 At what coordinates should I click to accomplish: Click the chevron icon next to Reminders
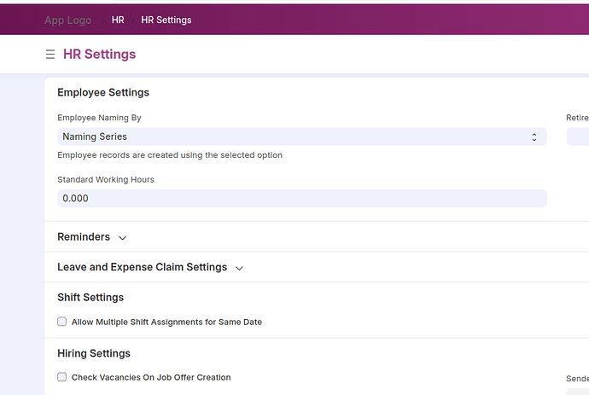tap(122, 237)
